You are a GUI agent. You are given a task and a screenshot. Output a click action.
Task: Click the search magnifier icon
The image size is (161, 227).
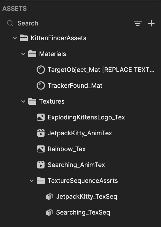10,23
